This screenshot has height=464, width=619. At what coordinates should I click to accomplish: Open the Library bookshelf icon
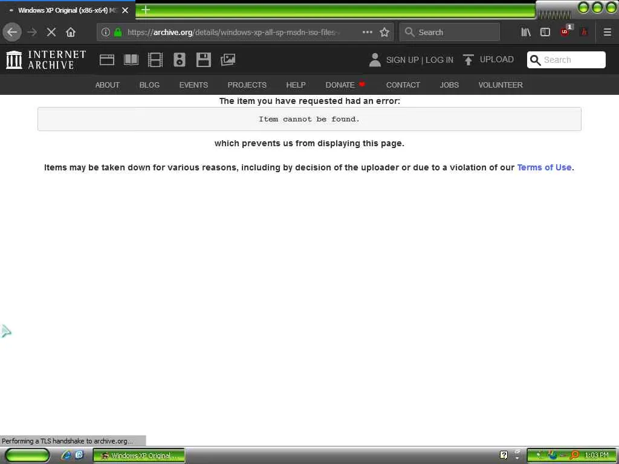526,32
